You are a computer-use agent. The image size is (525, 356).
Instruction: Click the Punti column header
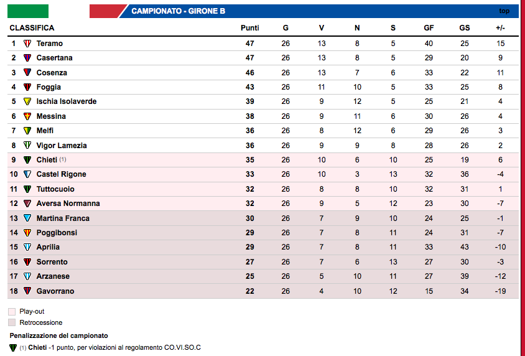[x=250, y=28]
